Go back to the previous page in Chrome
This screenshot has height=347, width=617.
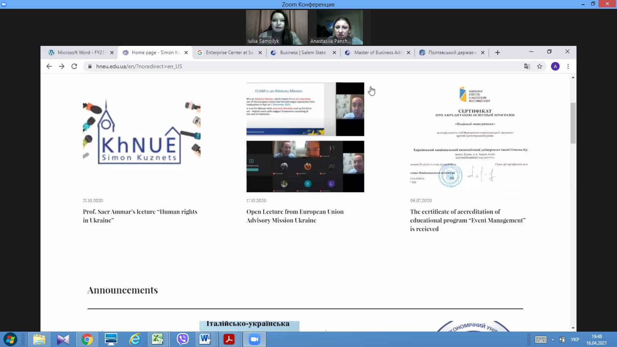[x=49, y=66]
